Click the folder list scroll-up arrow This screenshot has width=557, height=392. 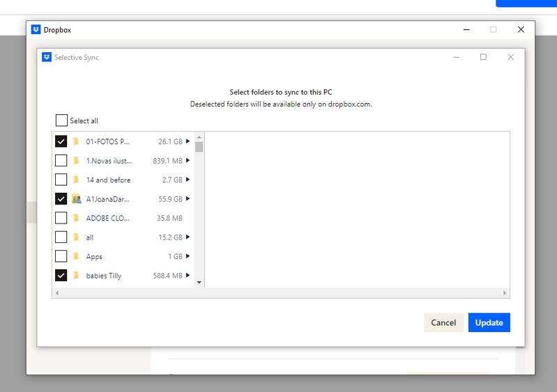tap(199, 137)
